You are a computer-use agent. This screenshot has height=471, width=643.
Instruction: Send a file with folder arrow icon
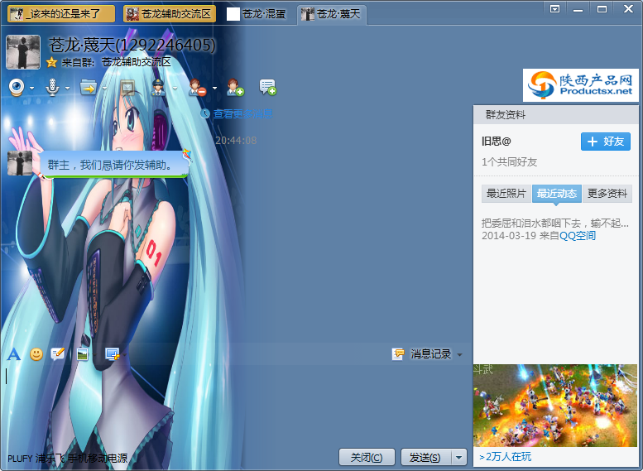coord(89,88)
